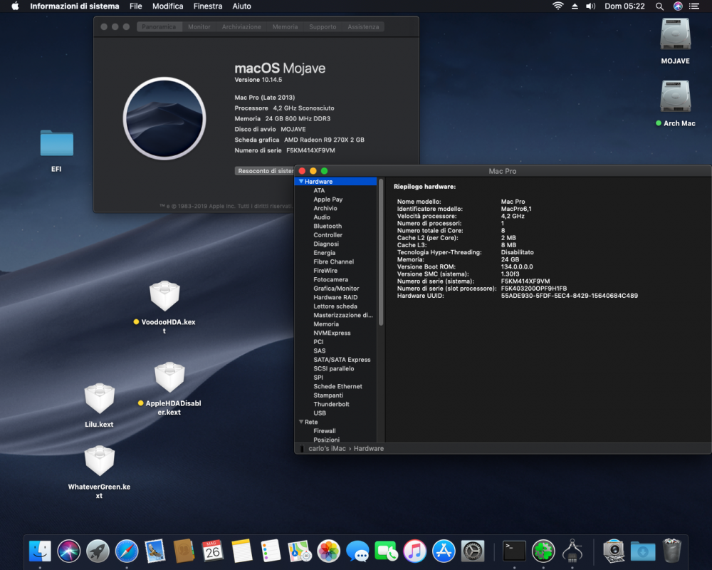
Task: Select VoodooHDA.kext file on desktop
Action: pos(164,296)
